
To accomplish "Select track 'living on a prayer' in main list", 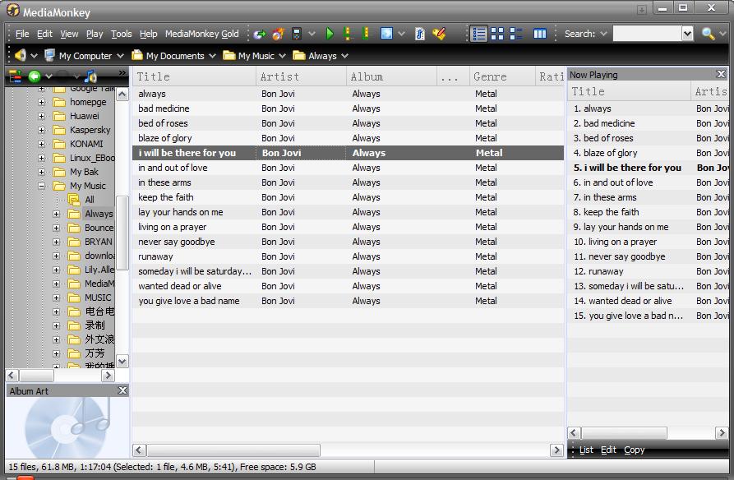I will pyautogui.click(x=349, y=227).
